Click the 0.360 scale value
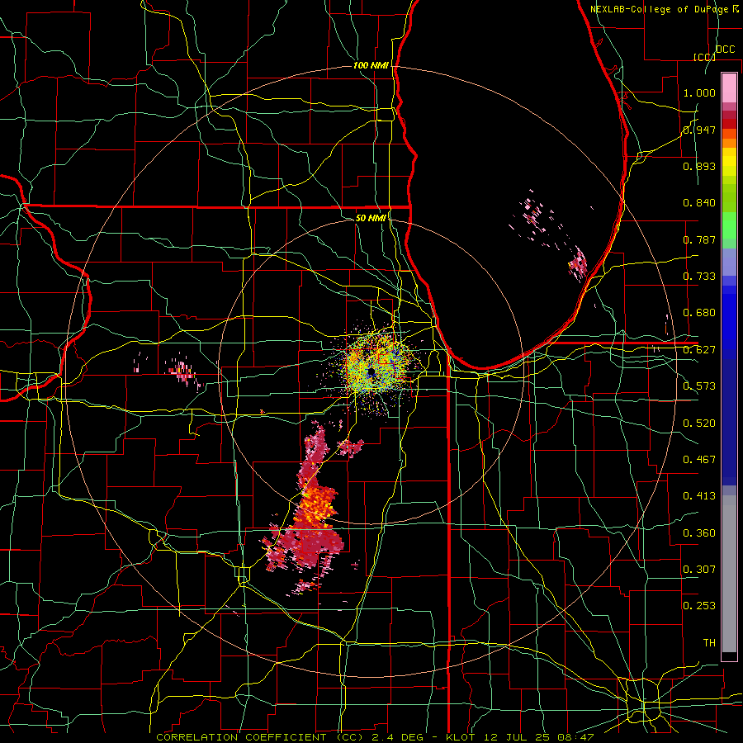Viewport: 743px width, 743px height. click(x=699, y=533)
